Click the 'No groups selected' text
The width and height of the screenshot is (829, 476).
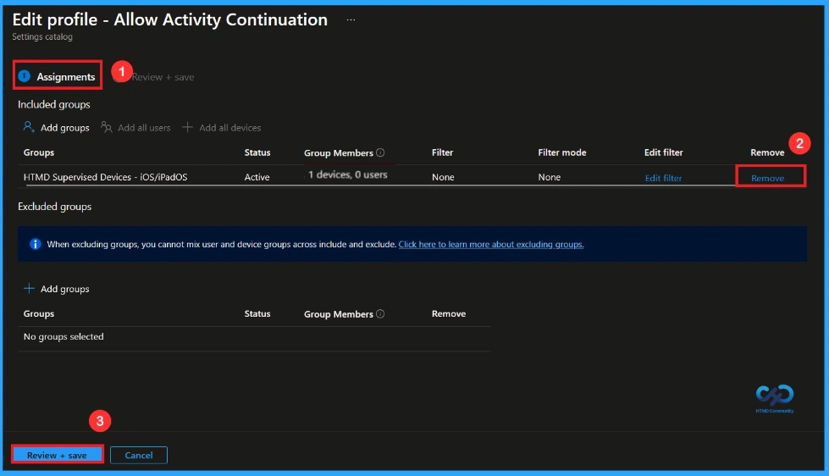[x=64, y=336]
